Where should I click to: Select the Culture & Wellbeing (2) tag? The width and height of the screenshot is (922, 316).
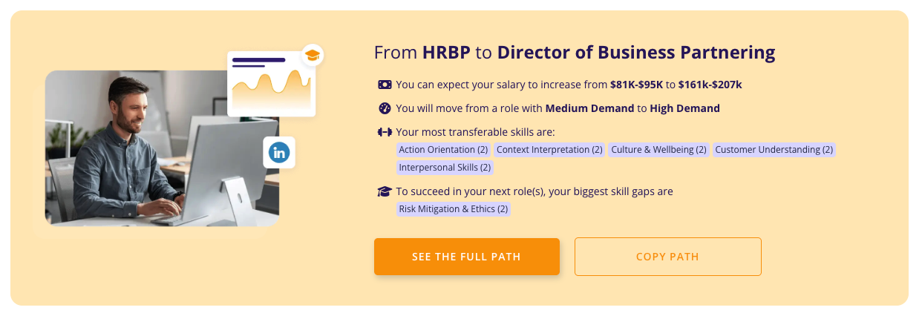[x=658, y=150]
